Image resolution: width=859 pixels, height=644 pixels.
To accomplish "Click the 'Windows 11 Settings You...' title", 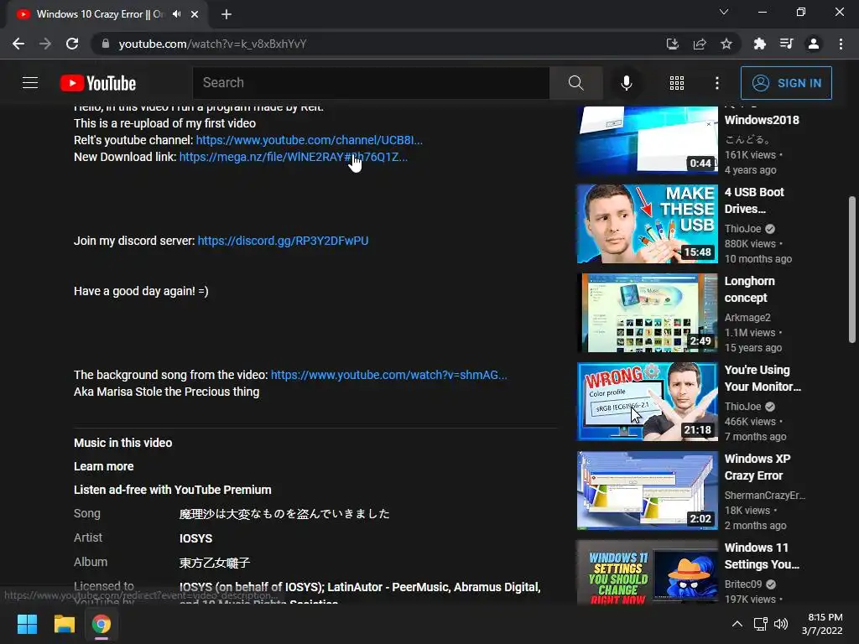I will click(762, 556).
